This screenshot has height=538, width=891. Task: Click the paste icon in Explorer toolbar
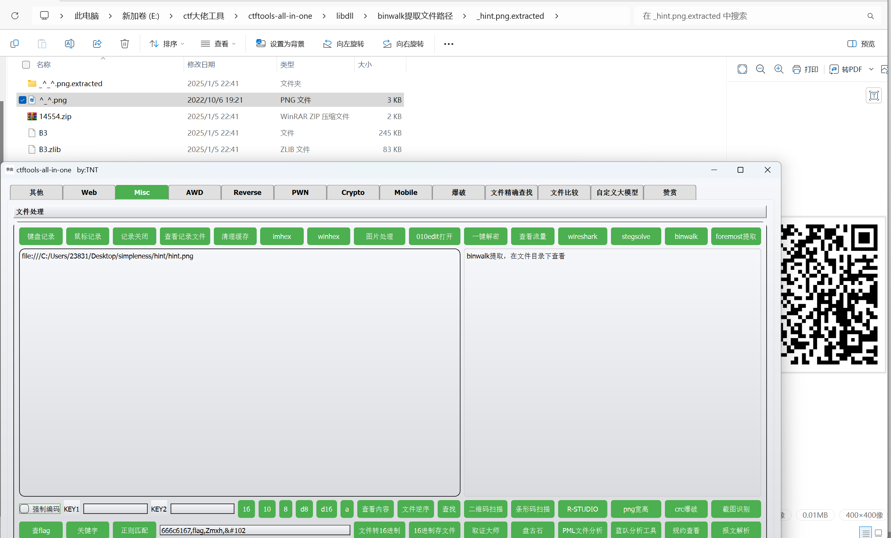coord(42,44)
